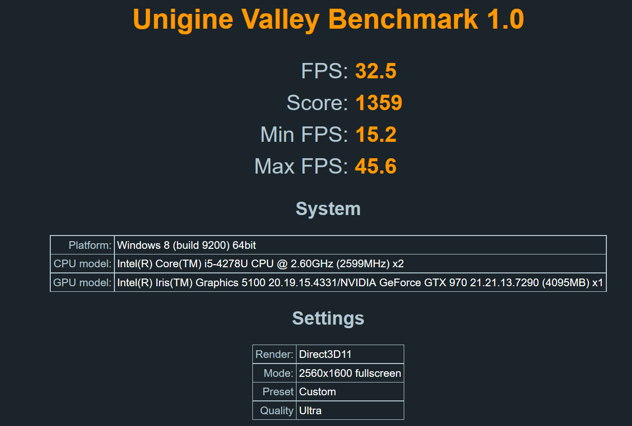
Task: Click the Min FPS value 15.2
Action: [x=376, y=135]
